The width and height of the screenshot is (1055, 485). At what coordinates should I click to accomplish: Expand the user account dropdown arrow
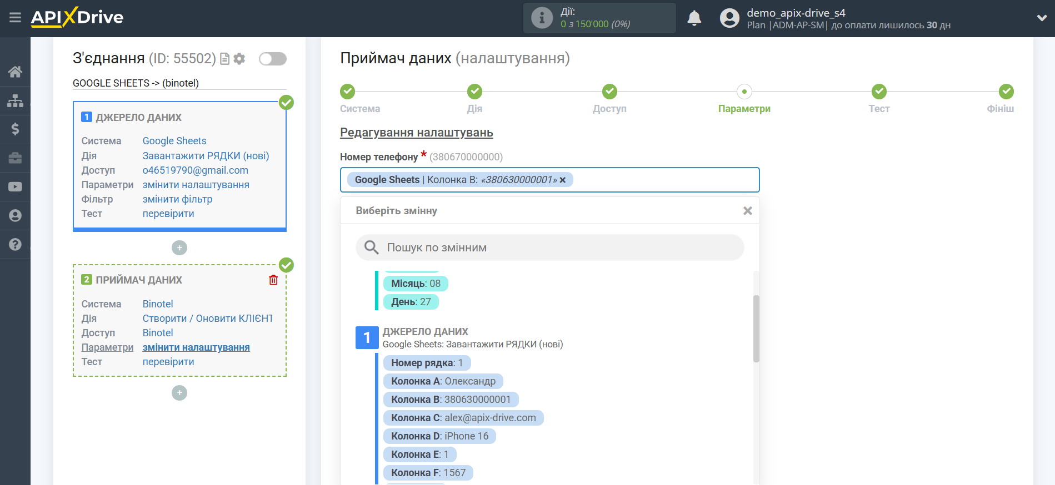(x=1042, y=18)
